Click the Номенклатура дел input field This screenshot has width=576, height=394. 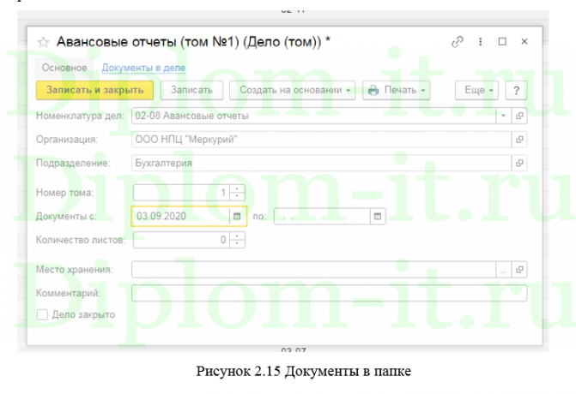point(313,116)
